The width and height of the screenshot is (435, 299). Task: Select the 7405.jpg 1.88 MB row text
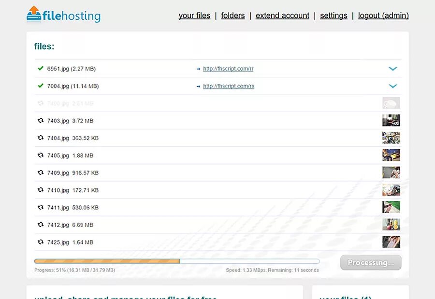[x=70, y=156]
